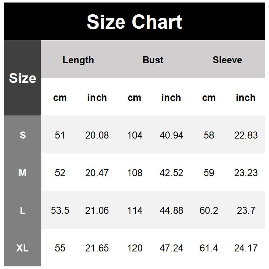Click the 59 sleeve cm value
This screenshot has width=269, height=269.
[x=209, y=173]
